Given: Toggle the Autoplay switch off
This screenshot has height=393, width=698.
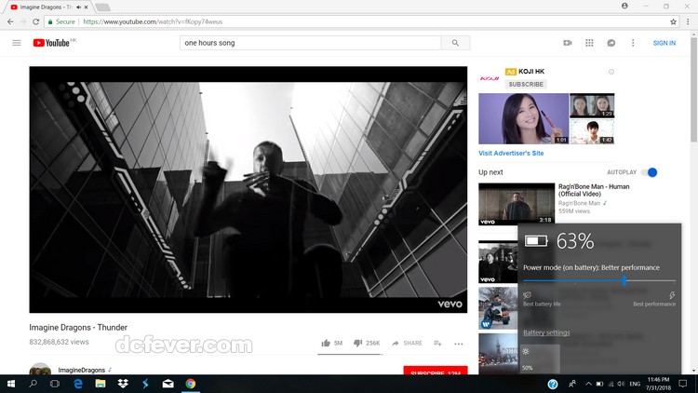Looking at the screenshot, I should point(650,172).
